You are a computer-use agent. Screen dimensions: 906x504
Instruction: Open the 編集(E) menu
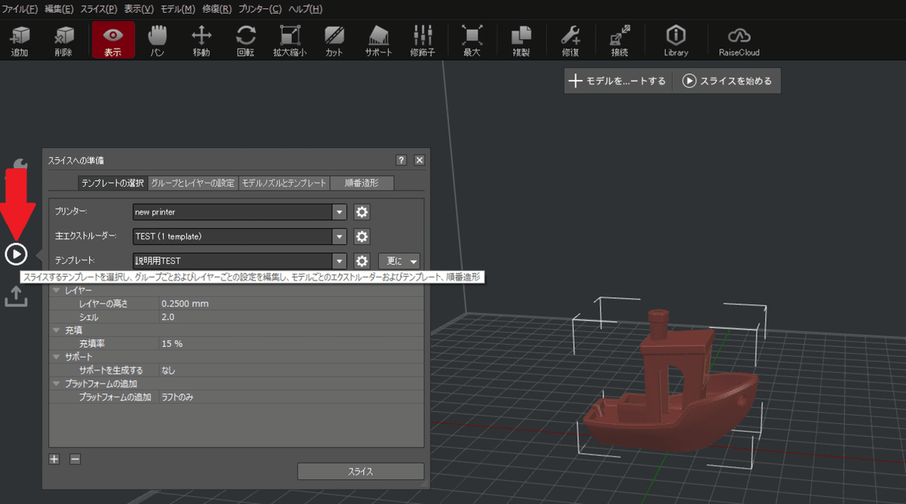[x=59, y=9]
